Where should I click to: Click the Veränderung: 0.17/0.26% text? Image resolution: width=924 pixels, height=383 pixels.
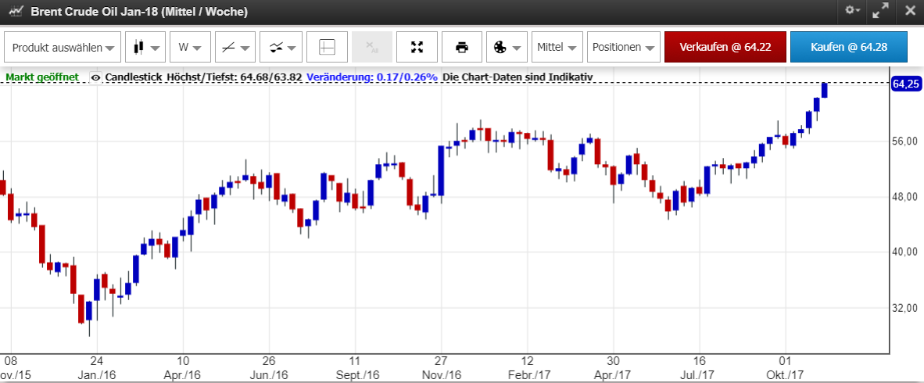click(x=372, y=77)
